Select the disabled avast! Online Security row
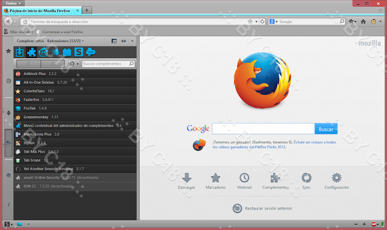The height and width of the screenshot is (230, 387). point(75,177)
